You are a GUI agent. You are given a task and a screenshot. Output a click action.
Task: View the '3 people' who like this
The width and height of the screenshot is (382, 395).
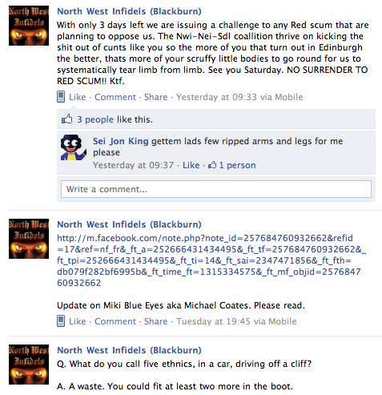(95, 119)
